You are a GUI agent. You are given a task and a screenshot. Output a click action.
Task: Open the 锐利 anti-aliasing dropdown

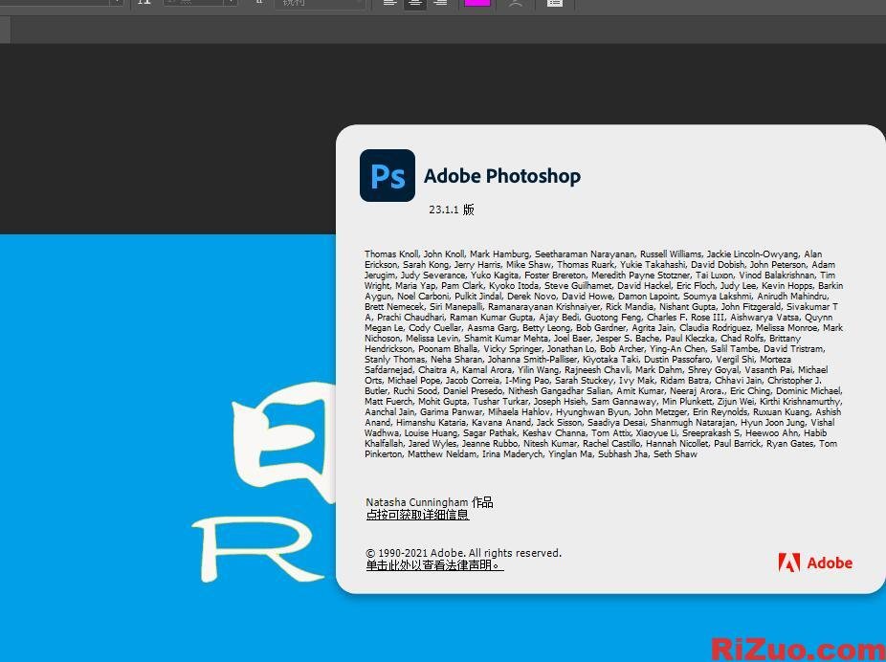click(320, 3)
